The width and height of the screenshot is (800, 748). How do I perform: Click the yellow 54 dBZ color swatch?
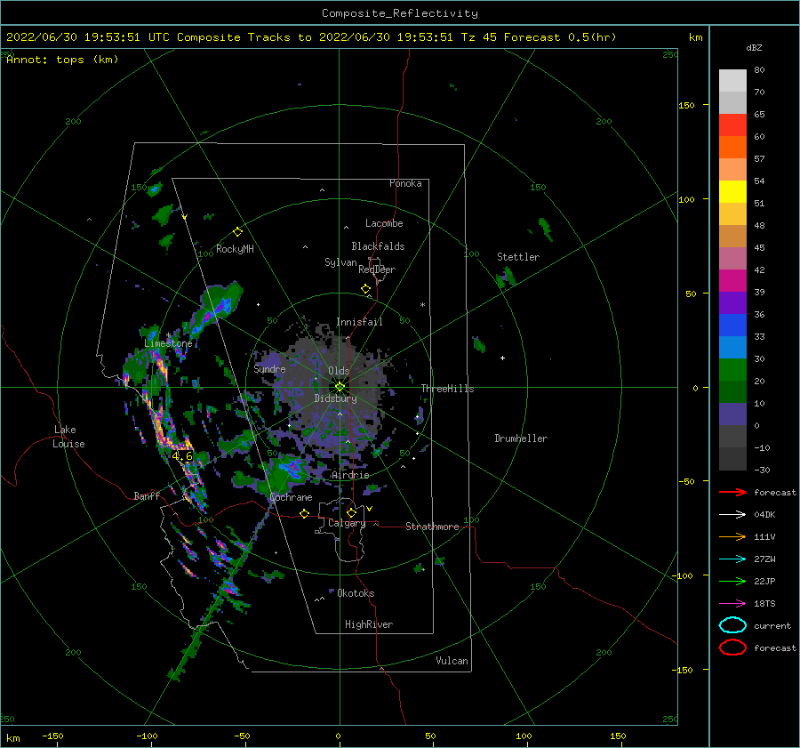(x=732, y=191)
